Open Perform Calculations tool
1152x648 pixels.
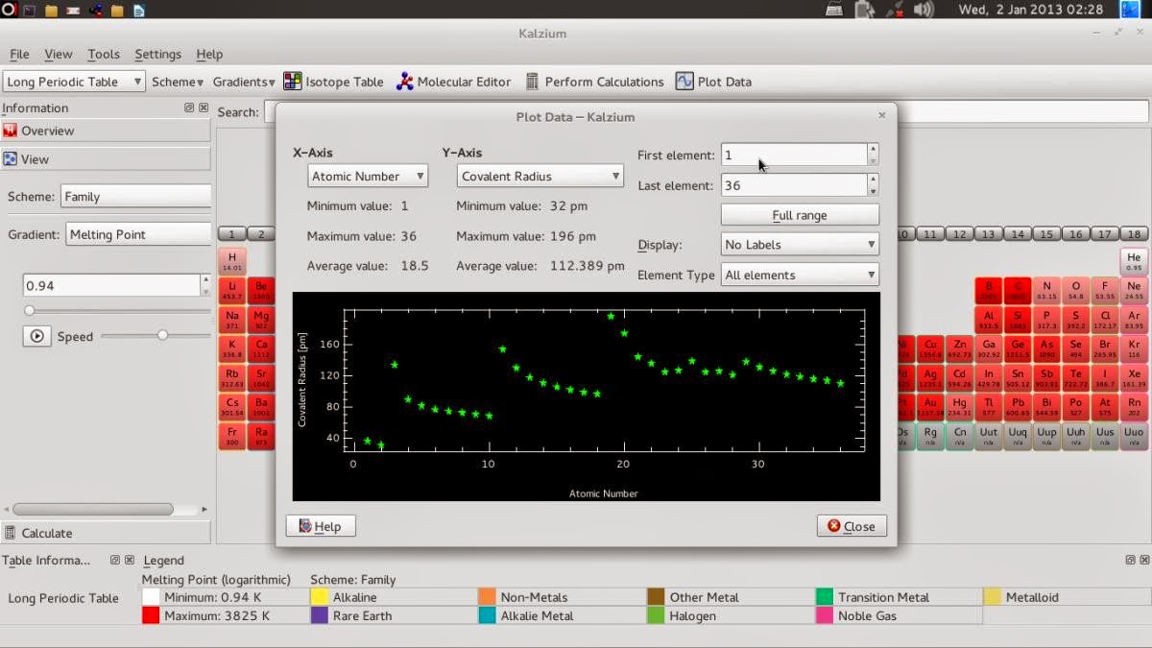coord(592,82)
